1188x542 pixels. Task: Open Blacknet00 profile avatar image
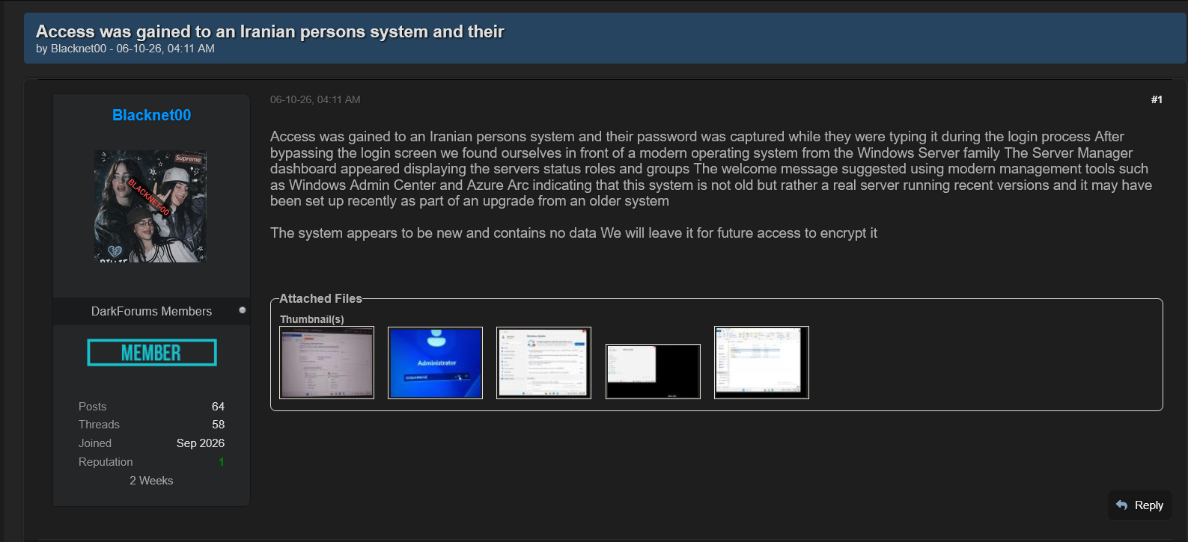pos(150,206)
